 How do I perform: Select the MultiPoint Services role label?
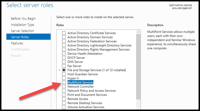[x=81, y=82]
